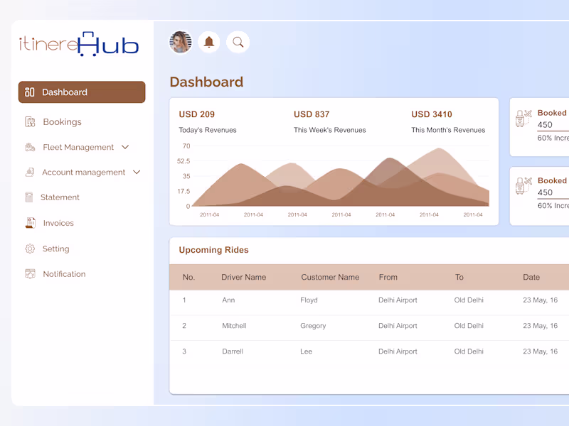Select the Dashboard grid icon
This screenshot has height=426, width=569.
pos(30,92)
